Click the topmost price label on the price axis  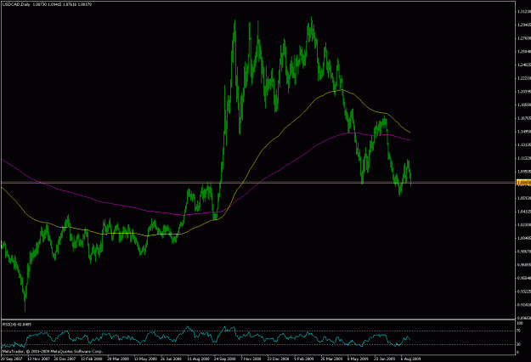(523, 12)
